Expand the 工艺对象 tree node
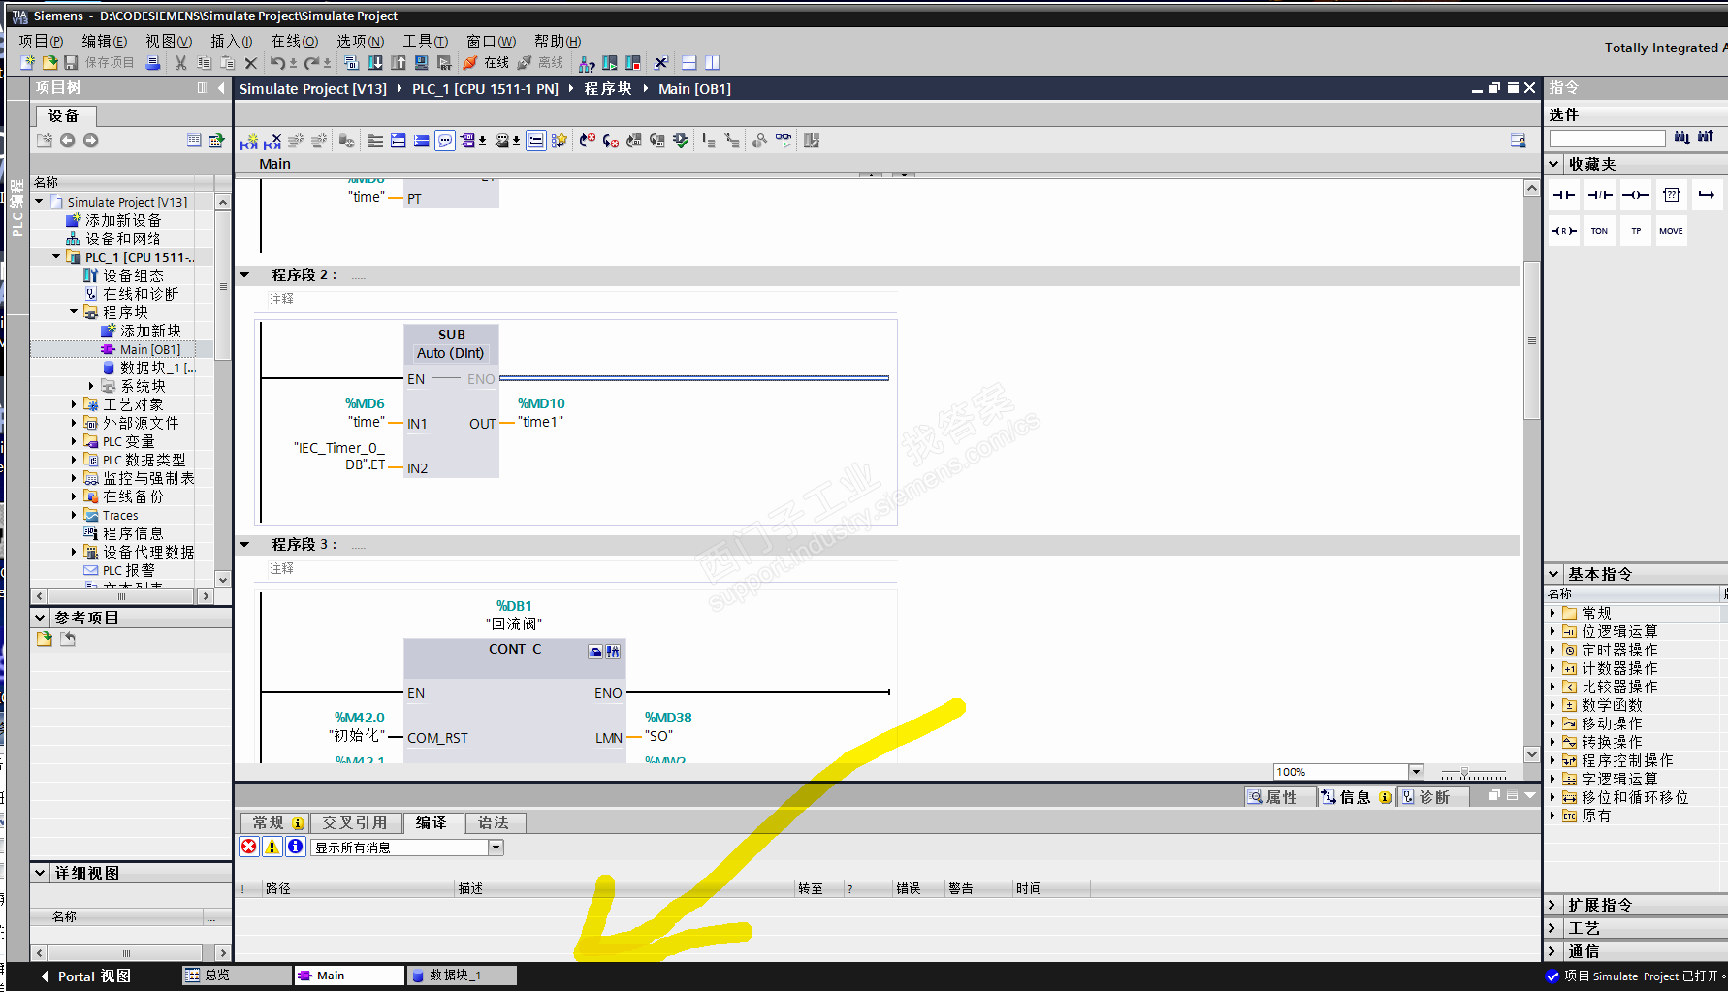The width and height of the screenshot is (1728, 992). [x=74, y=404]
